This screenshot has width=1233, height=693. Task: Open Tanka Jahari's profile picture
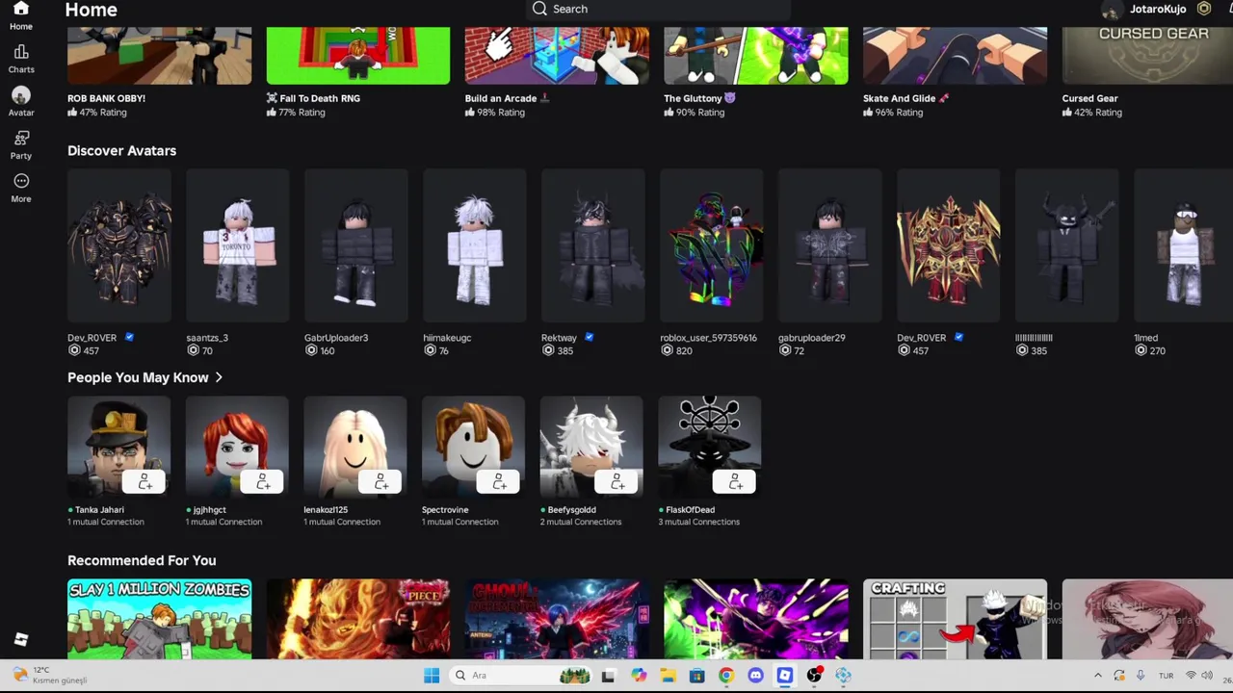[119, 448]
